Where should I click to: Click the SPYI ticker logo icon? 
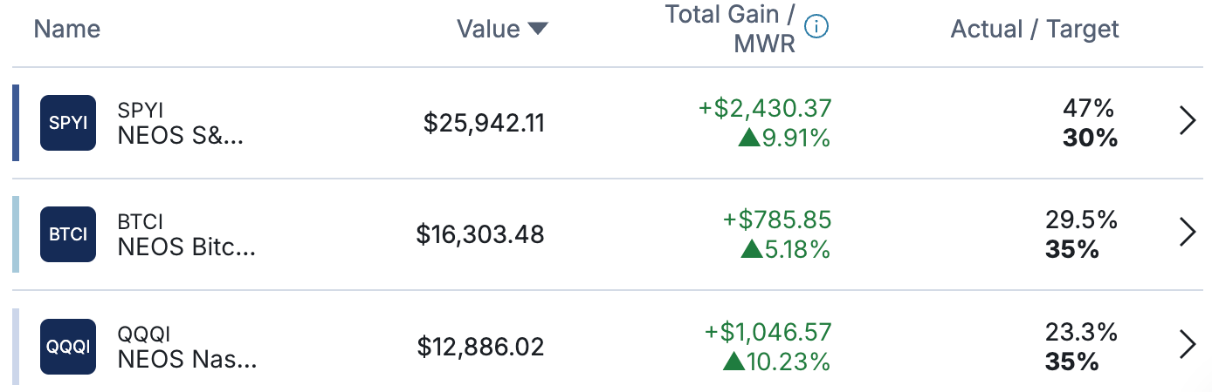[68, 123]
